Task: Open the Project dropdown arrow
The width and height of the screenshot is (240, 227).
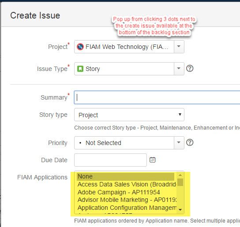Action: coord(179,47)
